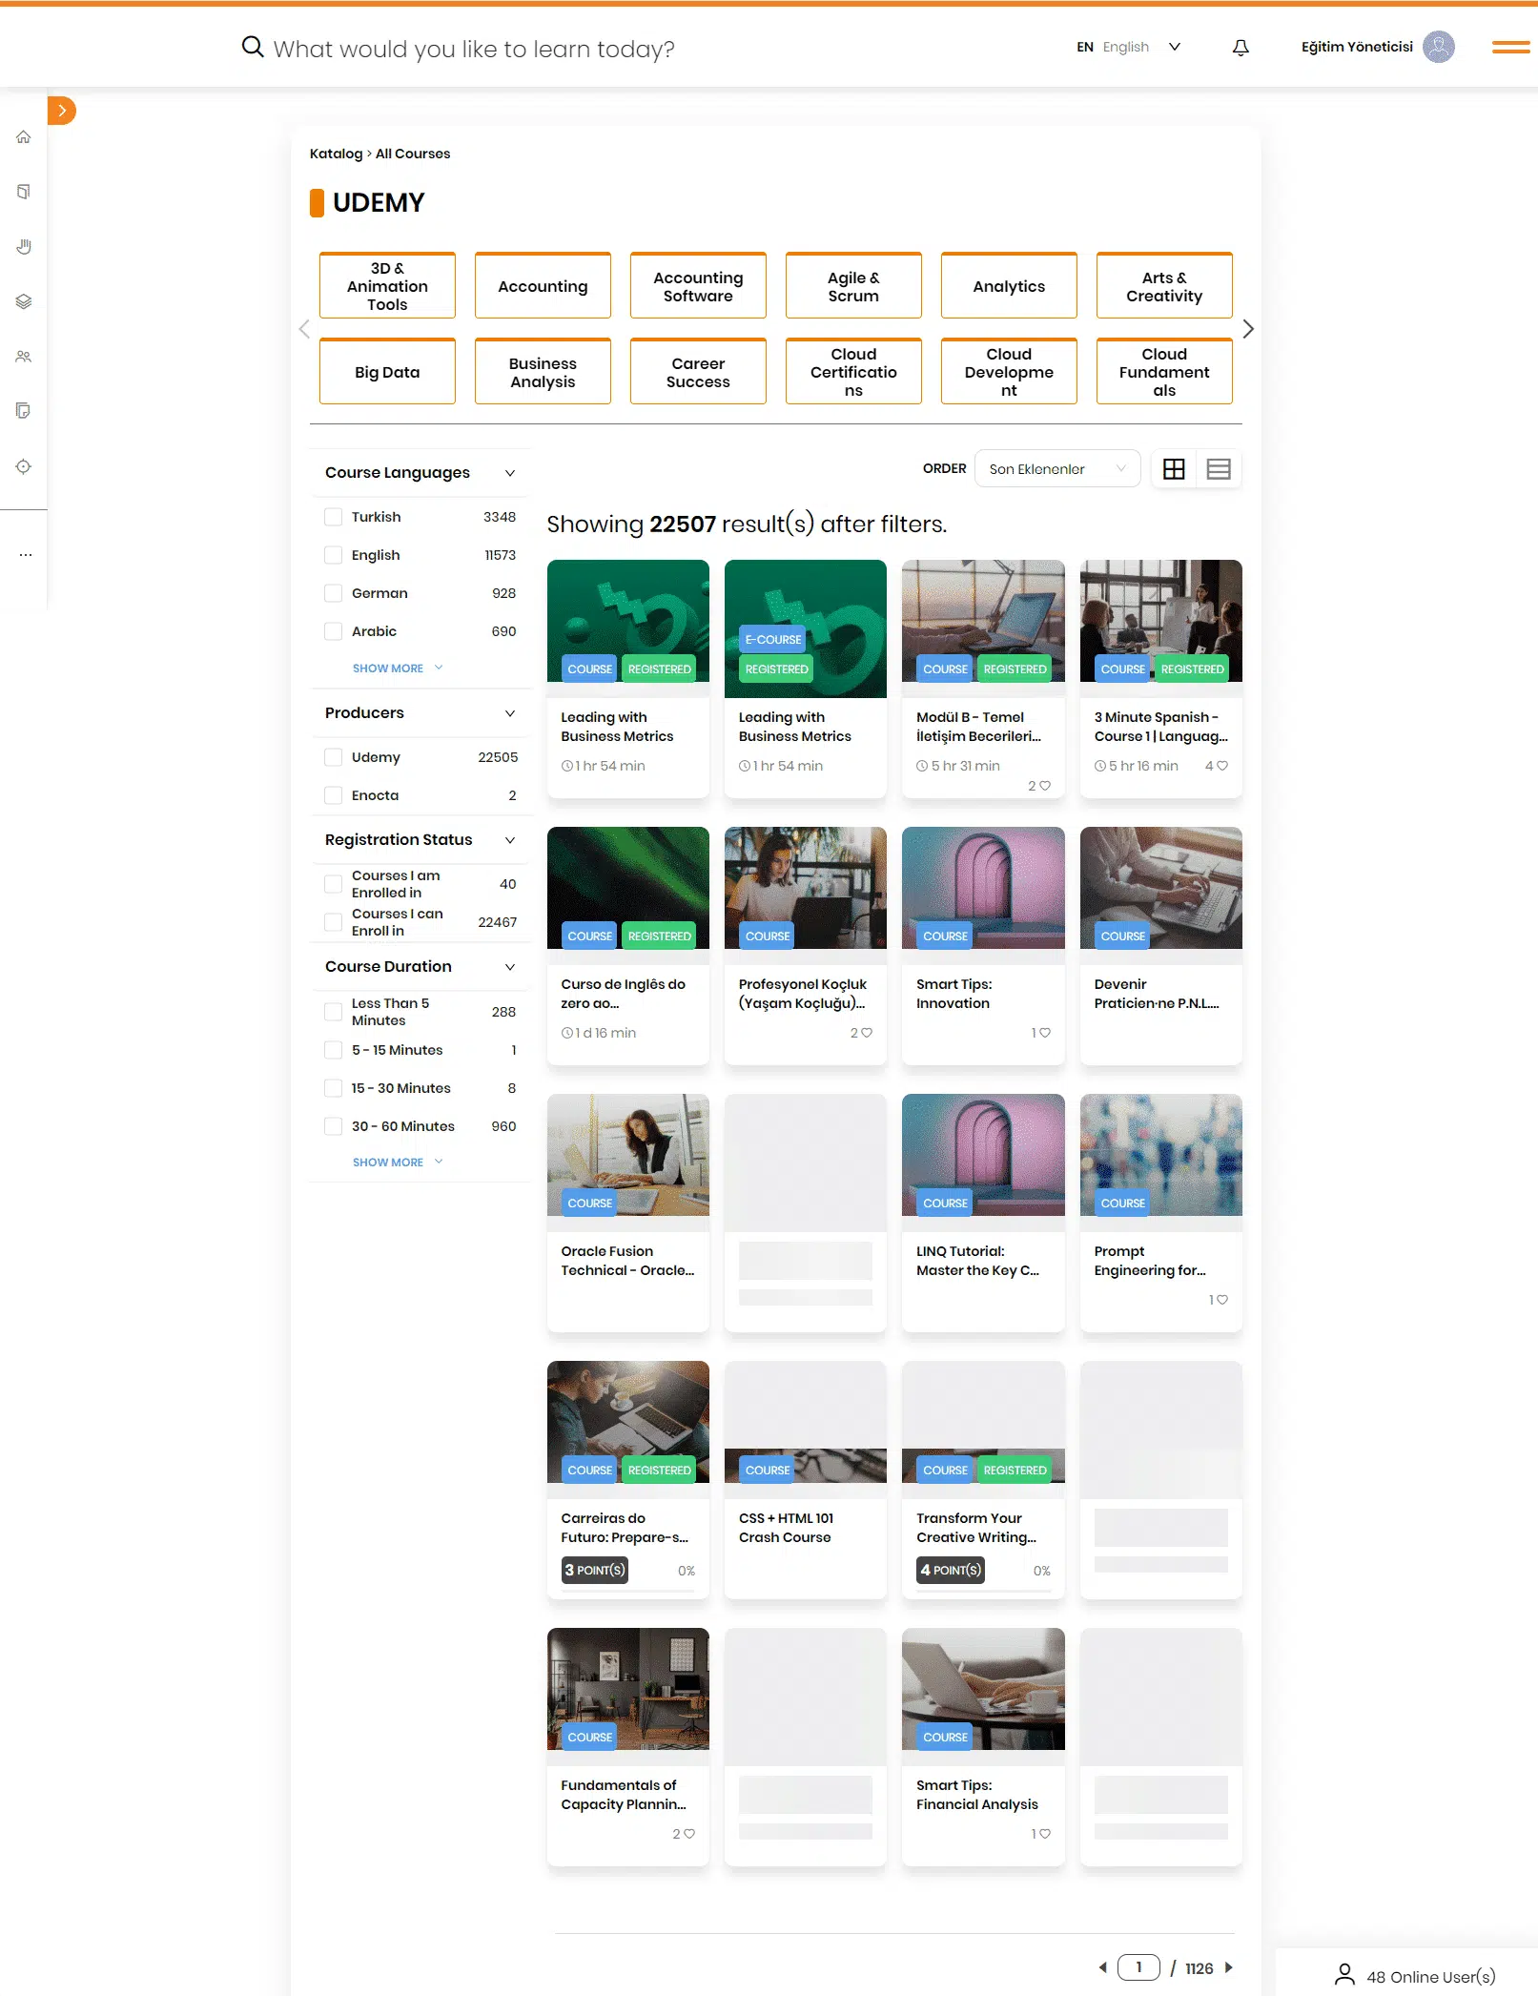This screenshot has height=1996, width=1538.
Task: Open LINQ Tutorial course title
Action: [977, 1261]
